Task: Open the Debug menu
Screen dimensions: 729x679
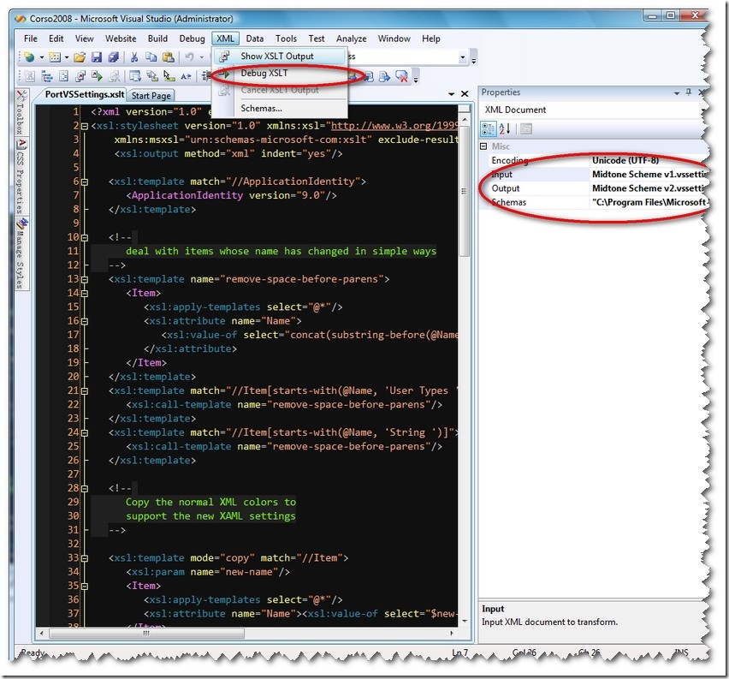Action: pos(192,39)
